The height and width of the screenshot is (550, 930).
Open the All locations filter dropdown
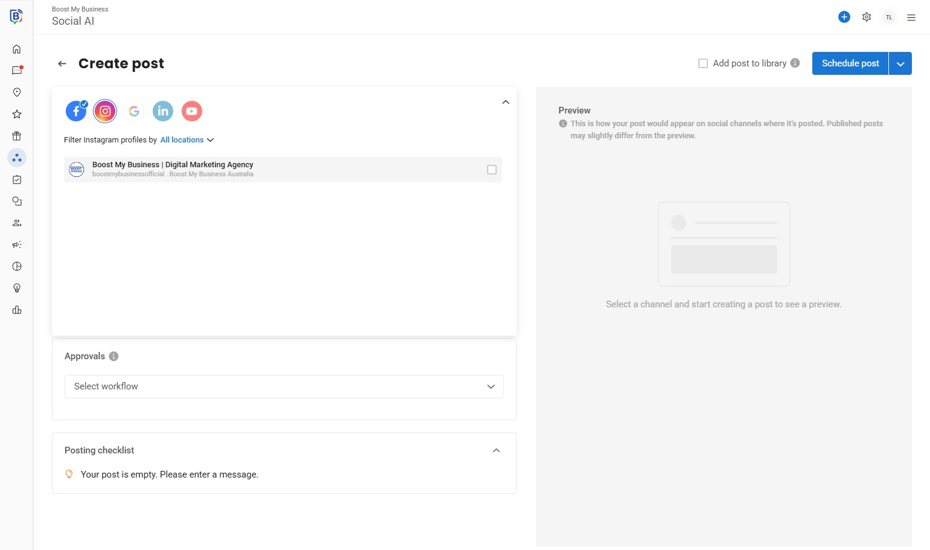point(187,140)
